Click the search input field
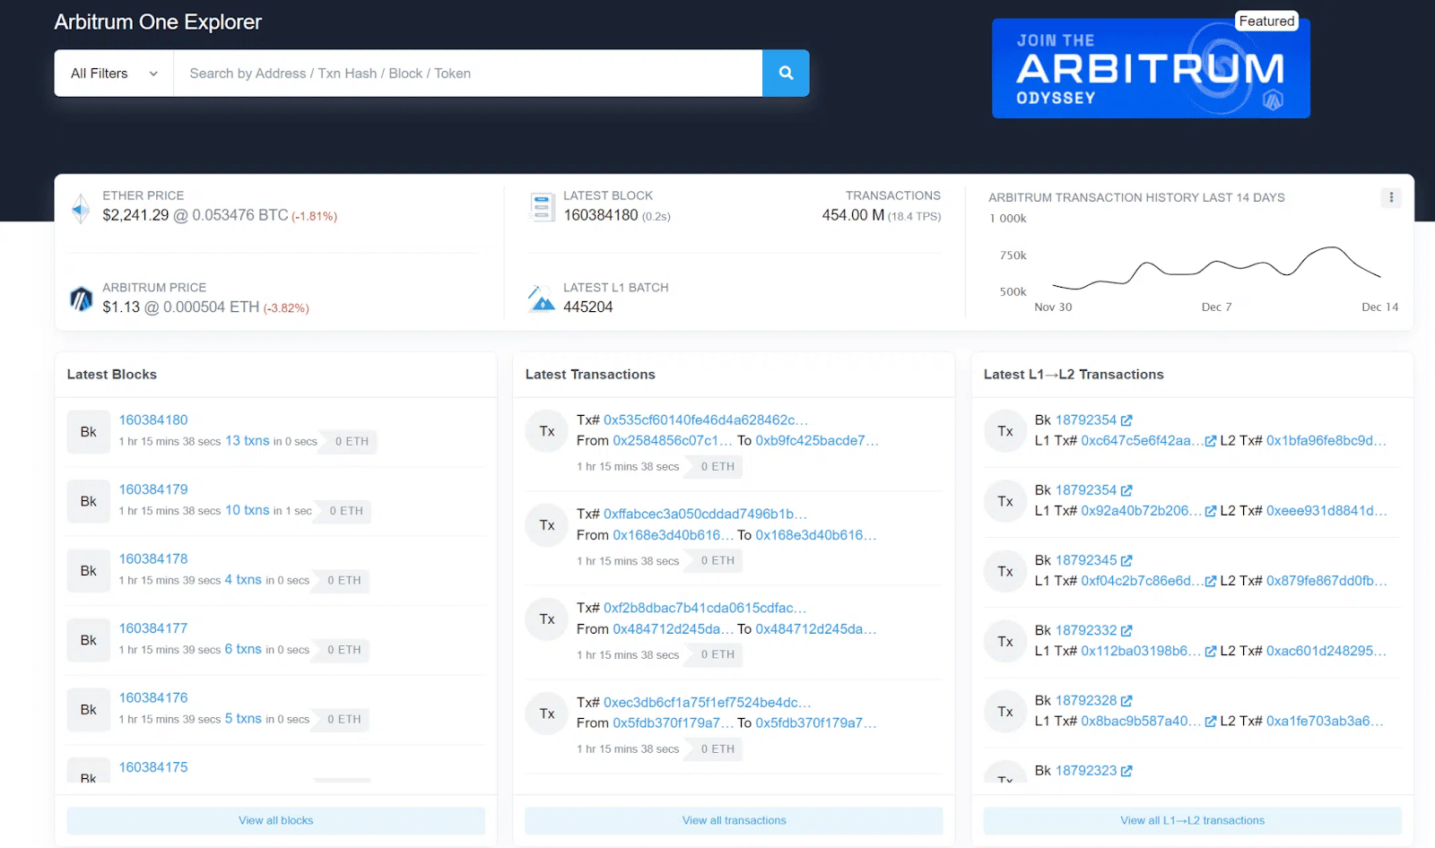 coord(466,73)
